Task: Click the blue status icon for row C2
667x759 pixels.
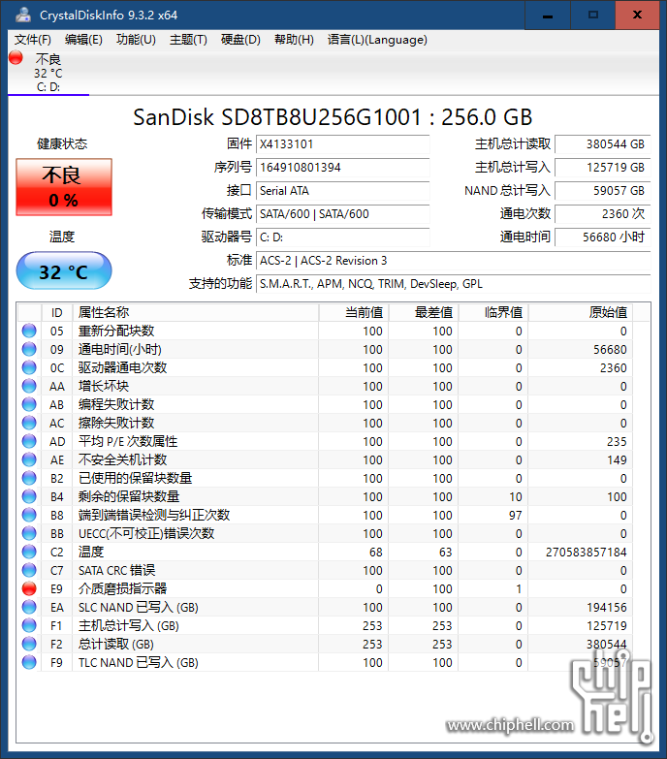Action: click(x=29, y=552)
